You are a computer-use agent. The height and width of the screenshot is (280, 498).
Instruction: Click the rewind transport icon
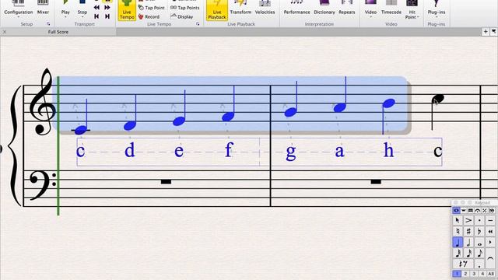tap(96, 7)
